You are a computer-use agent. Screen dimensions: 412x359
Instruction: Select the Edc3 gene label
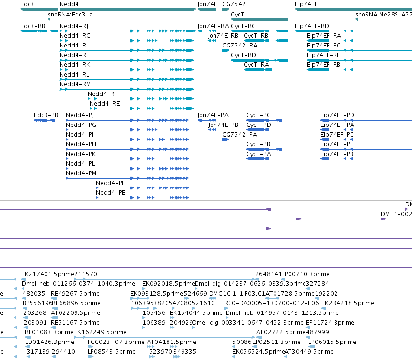point(27,4)
